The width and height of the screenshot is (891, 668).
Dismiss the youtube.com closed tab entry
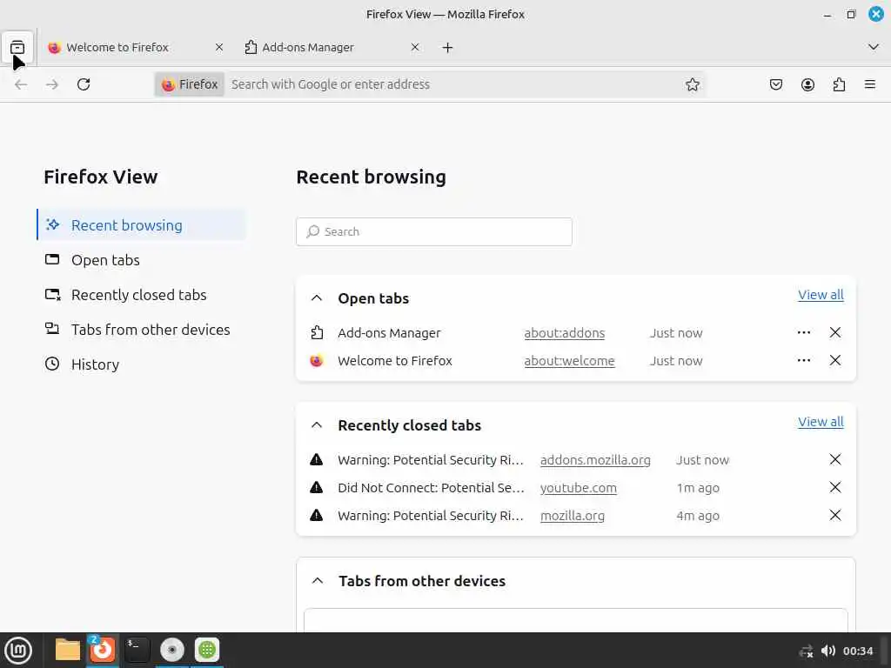[x=834, y=487]
